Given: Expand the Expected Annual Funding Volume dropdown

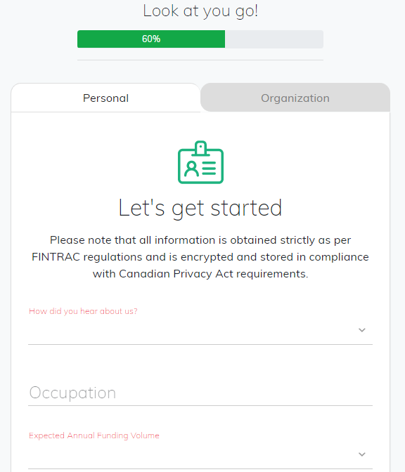Looking at the screenshot, I should point(200,454).
